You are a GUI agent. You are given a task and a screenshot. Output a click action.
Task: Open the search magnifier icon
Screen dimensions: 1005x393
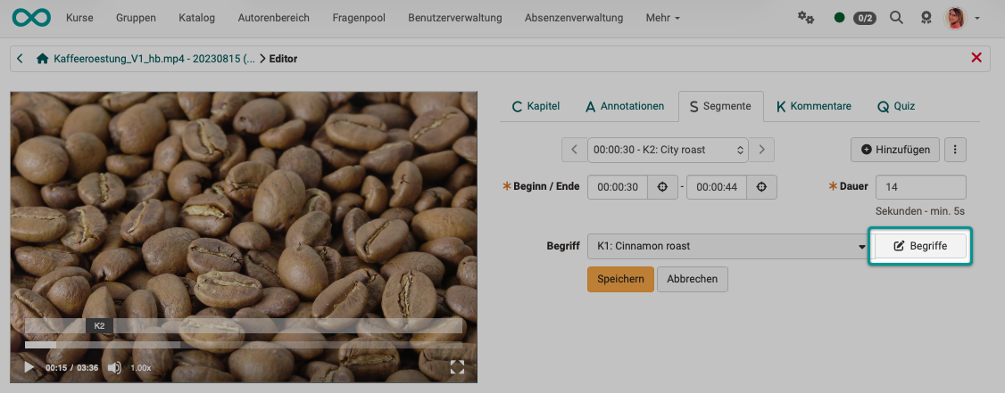897,17
